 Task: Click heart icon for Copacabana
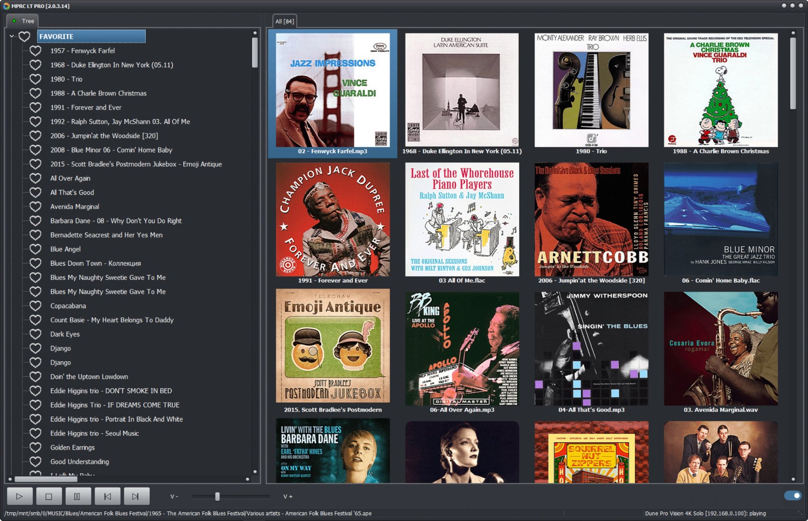pos(35,306)
